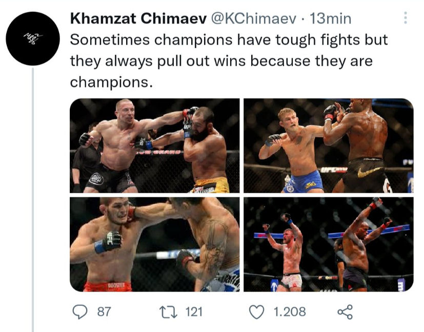Open the black circular profile avatar
Screen dimensions: 424x332
click(33, 38)
